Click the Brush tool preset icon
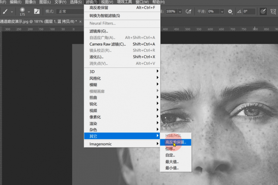Image resolution: width=278 pixels, height=185 pixels. click(5, 11)
